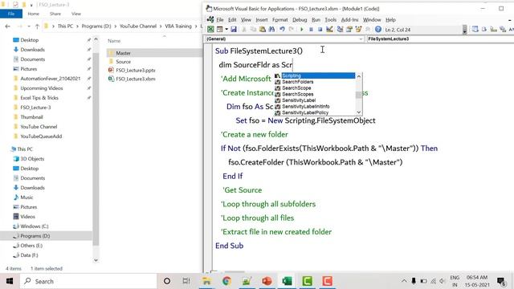Click the autocomplete list scroll-down arrow
The image size is (514, 289).
359,112
